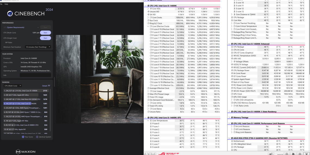Click the status icon beside Core Thermal Throttling
This screenshot has height=155, width=310.
tap(234, 23)
